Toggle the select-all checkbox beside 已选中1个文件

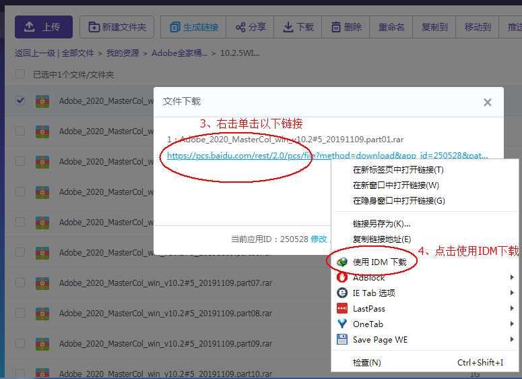pos(20,74)
